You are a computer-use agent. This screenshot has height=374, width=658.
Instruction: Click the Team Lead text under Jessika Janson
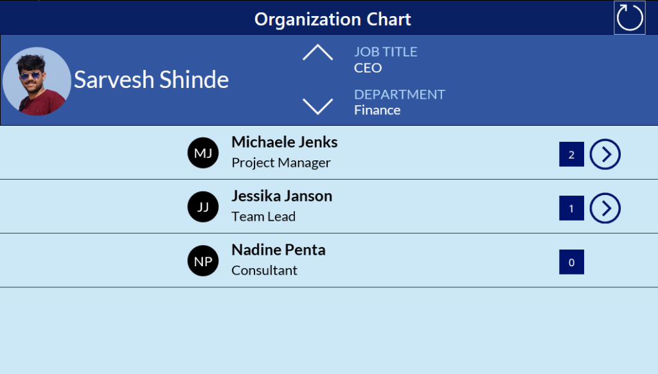point(263,216)
